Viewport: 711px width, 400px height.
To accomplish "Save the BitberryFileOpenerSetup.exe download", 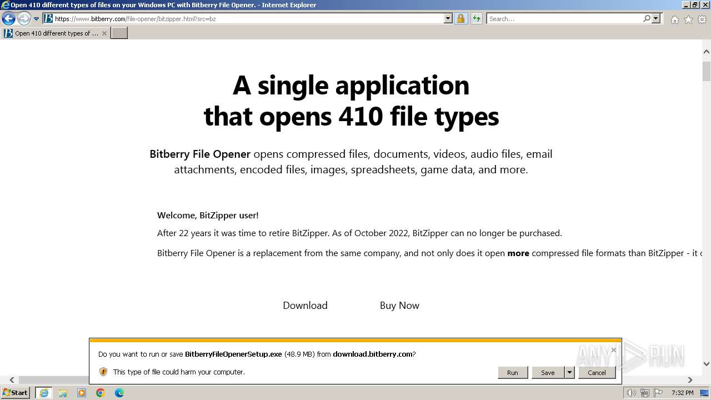I will pos(548,373).
